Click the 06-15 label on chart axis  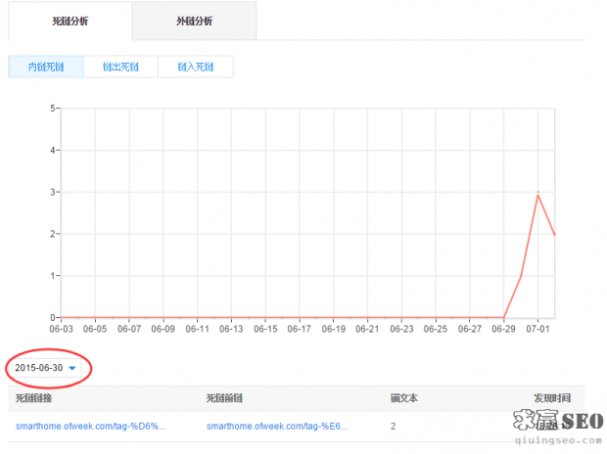[265, 329]
